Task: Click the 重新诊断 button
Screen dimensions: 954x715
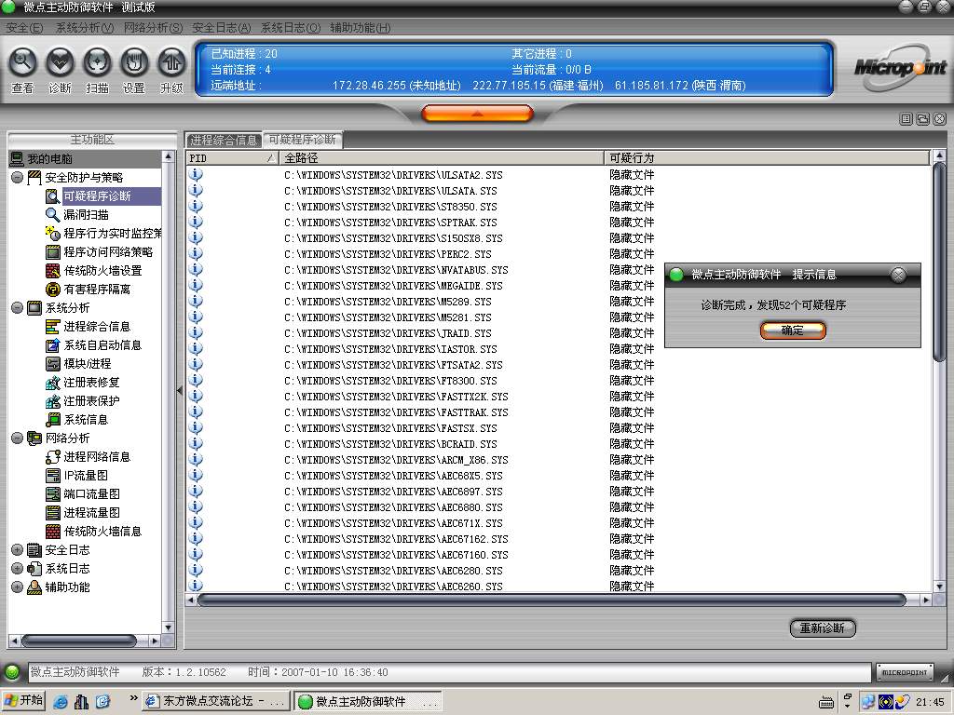Action: click(x=823, y=628)
